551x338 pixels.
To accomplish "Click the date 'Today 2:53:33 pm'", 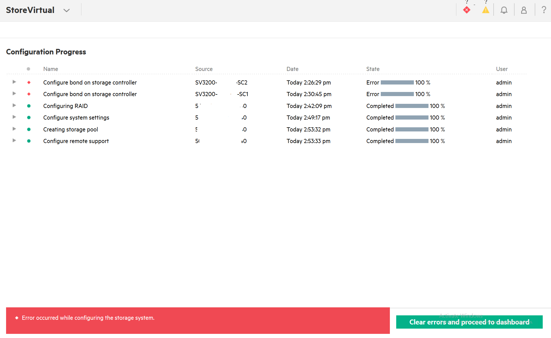I will pyautogui.click(x=308, y=141).
